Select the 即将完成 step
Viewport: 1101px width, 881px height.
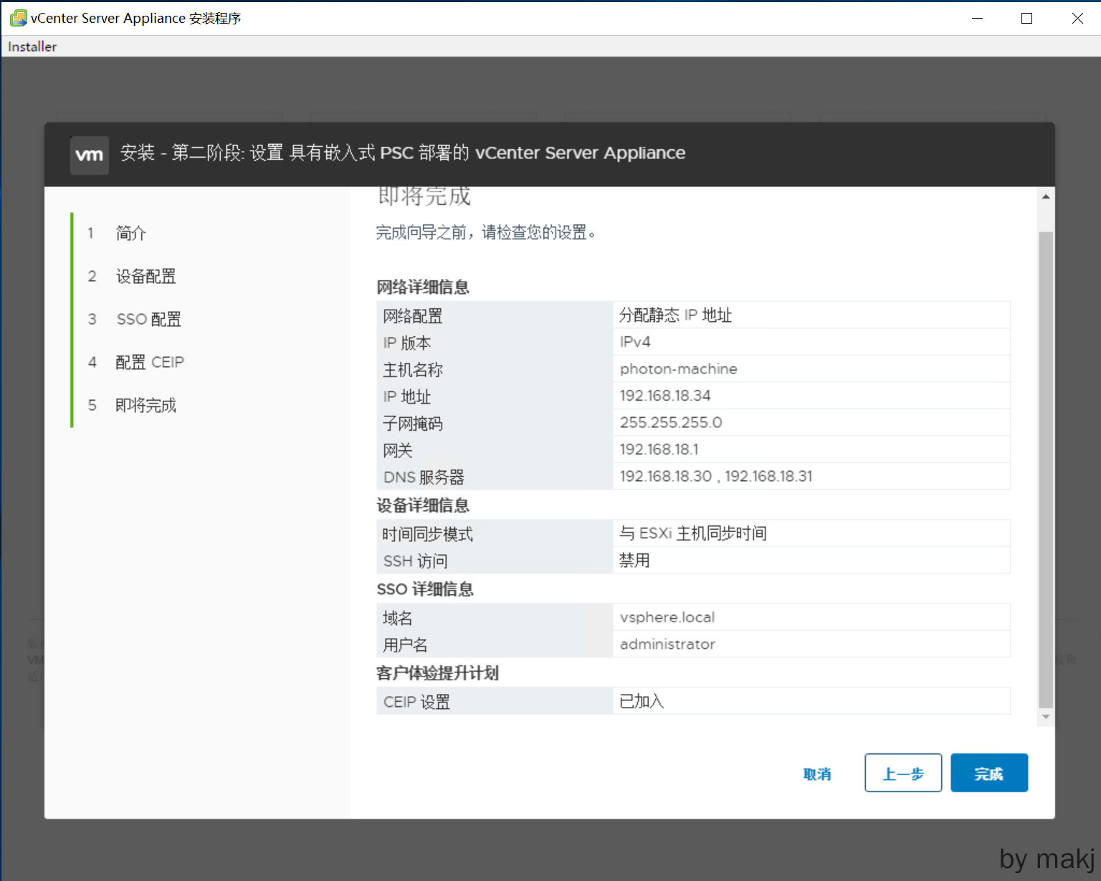[146, 405]
